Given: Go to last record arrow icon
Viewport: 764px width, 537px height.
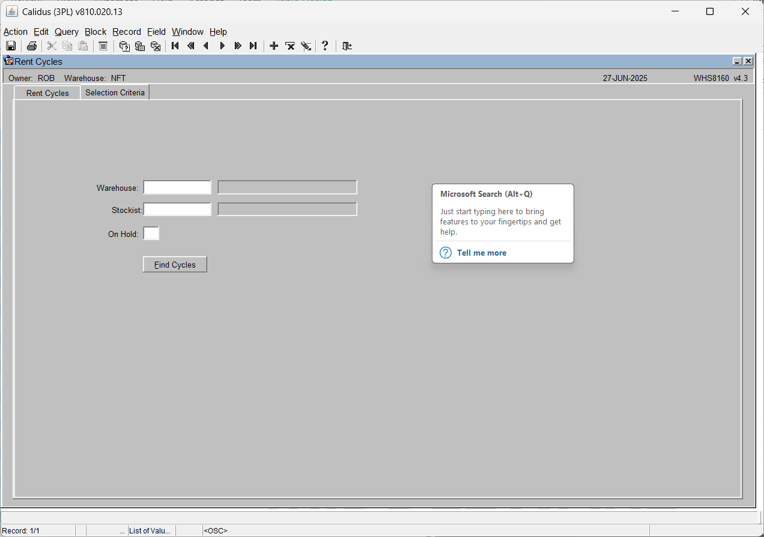Looking at the screenshot, I should 253,46.
